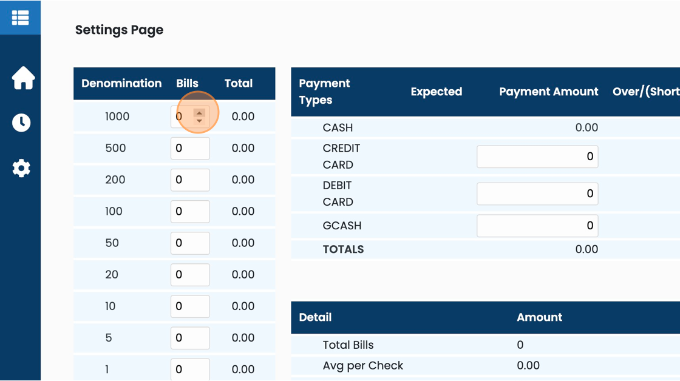Click the total 0.00 in the 500 row
This screenshot has height=381, width=680.
243,148
